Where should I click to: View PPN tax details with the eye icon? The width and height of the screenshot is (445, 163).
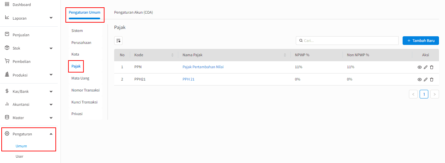(420, 67)
